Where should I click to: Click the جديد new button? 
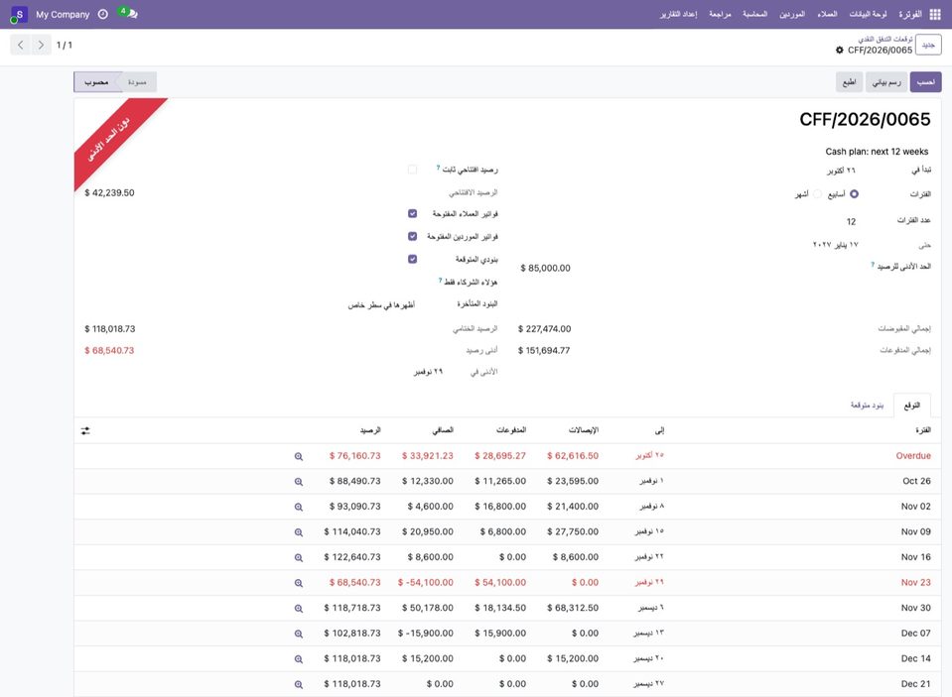click(x=928, y=45)
